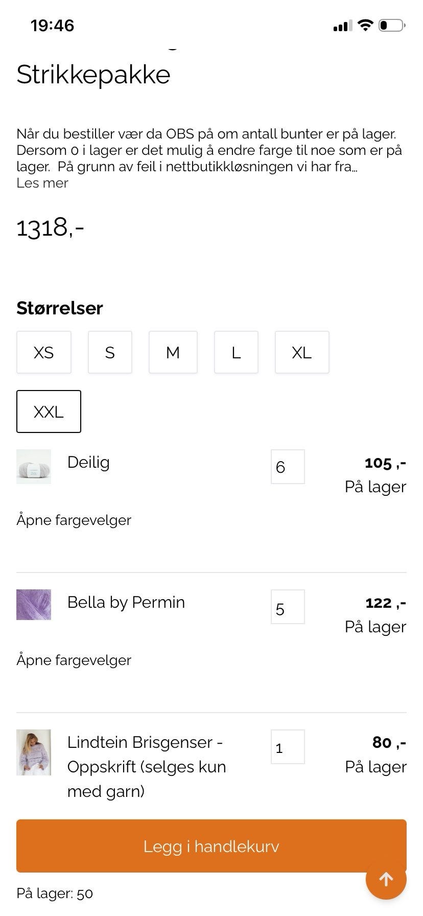Select the XXL size option
423x916 pixels.
(x=49, y=411)
